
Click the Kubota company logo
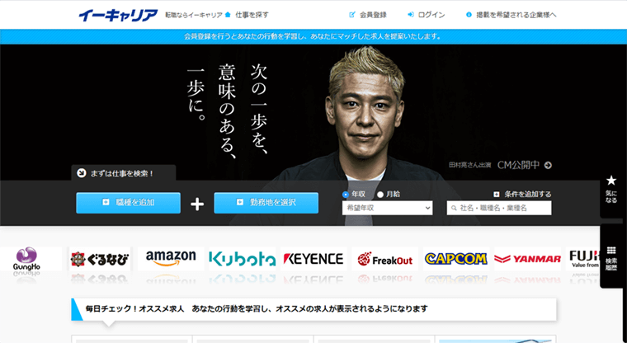242,259
